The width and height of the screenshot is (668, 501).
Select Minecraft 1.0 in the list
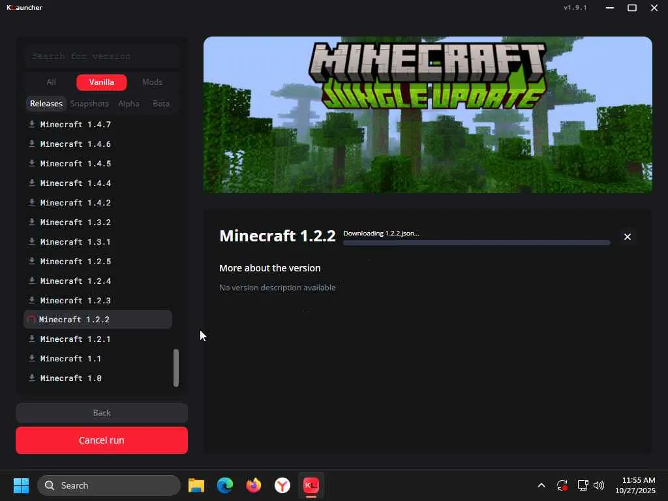coord(98,378)
